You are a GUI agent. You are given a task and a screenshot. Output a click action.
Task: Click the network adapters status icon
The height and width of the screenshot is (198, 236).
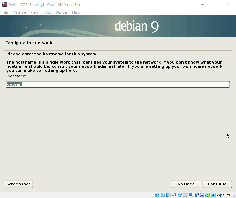pyautogui.click(x=174, y=195)
